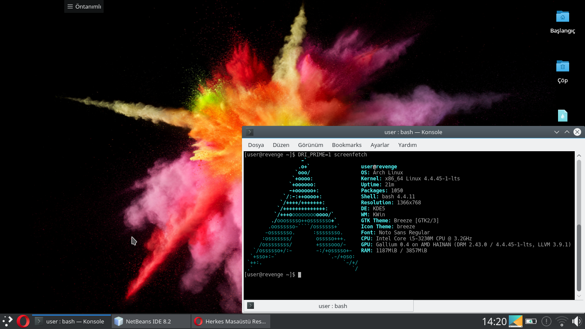This screenshot has height=329, width=585.
Task: Click the 'Shell: bash 4.4.11' line
Action: 388,197
